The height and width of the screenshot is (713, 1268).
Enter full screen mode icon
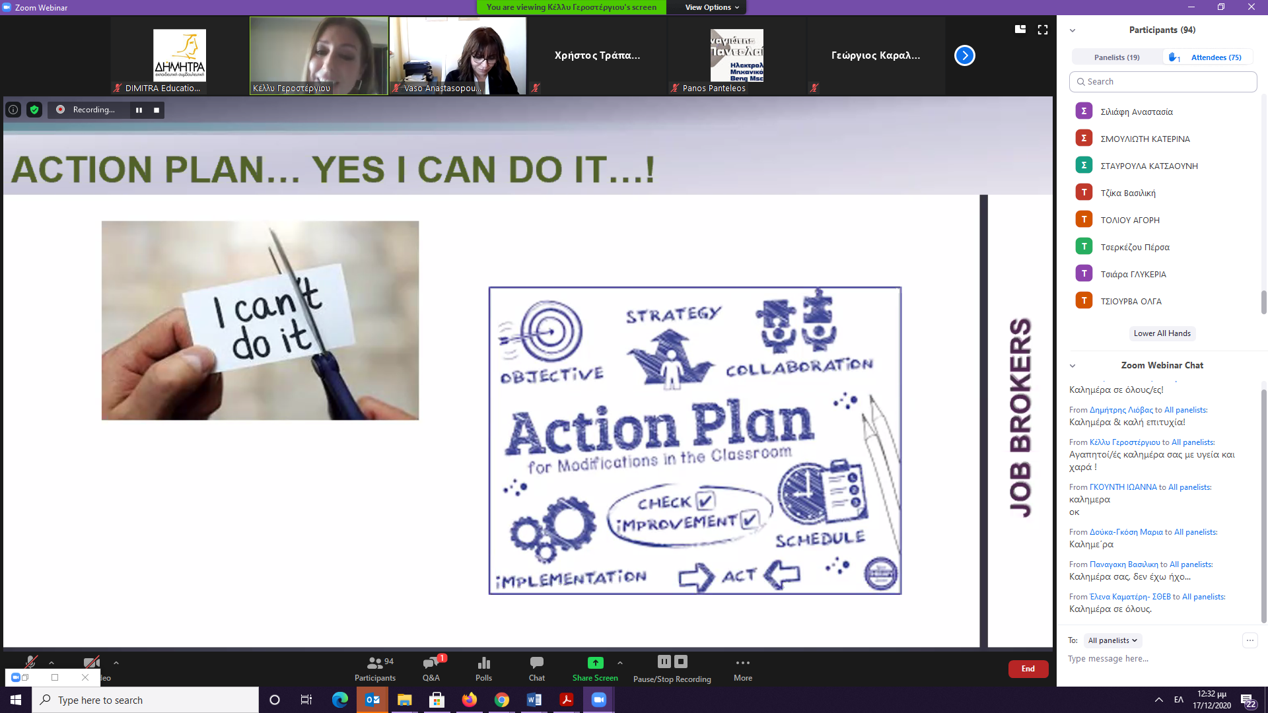[1043, 30]
